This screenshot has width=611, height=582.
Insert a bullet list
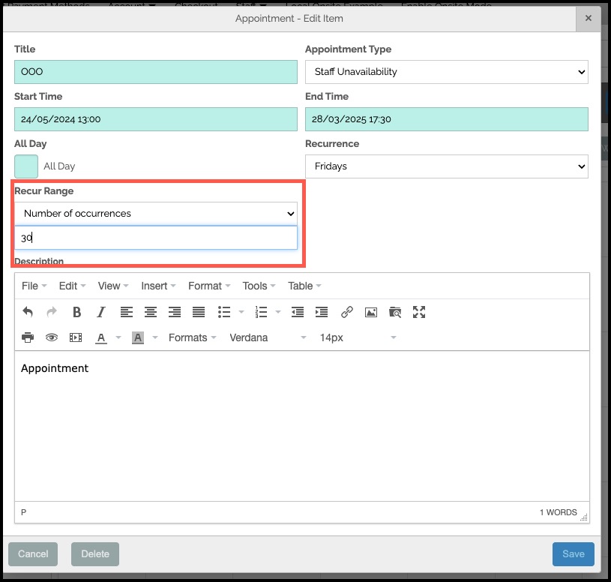[x=224, y=312]
